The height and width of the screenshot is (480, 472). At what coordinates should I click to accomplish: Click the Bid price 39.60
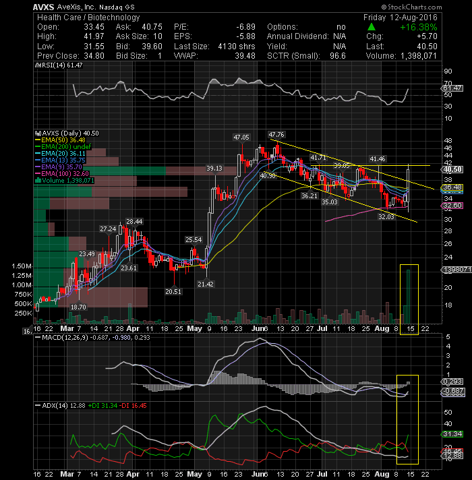point(152,47)
